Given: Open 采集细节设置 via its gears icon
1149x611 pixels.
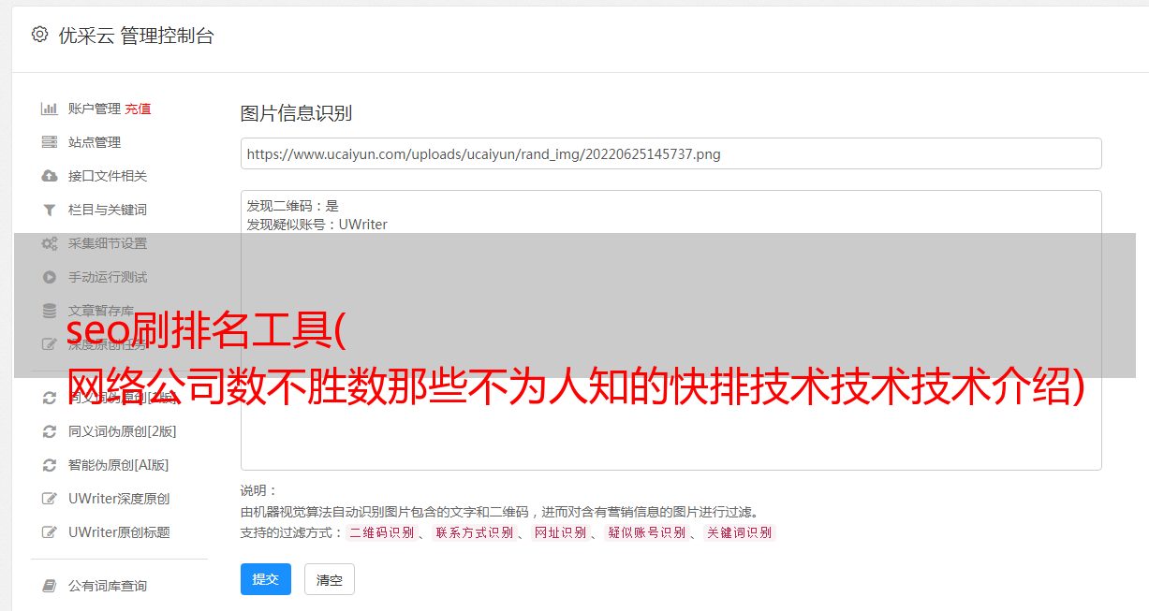Looking at the screenshot, I should tap(50, 243).
